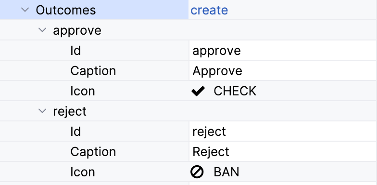Edit the reject Id value field
The height and width of the screenshot is (185, 377).
(x=283, y=131)
